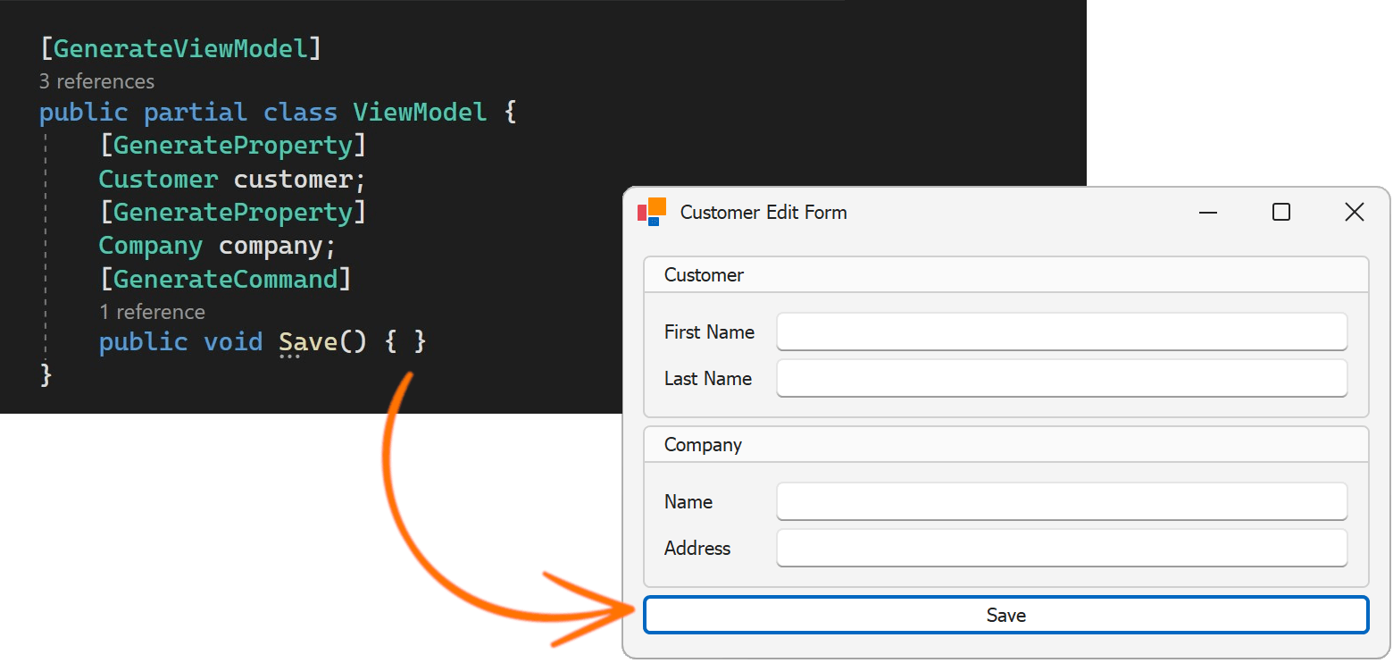Minimize the Customer Edit Form window
This screenshot has width=1393, height=663.
click(1208, 213)
